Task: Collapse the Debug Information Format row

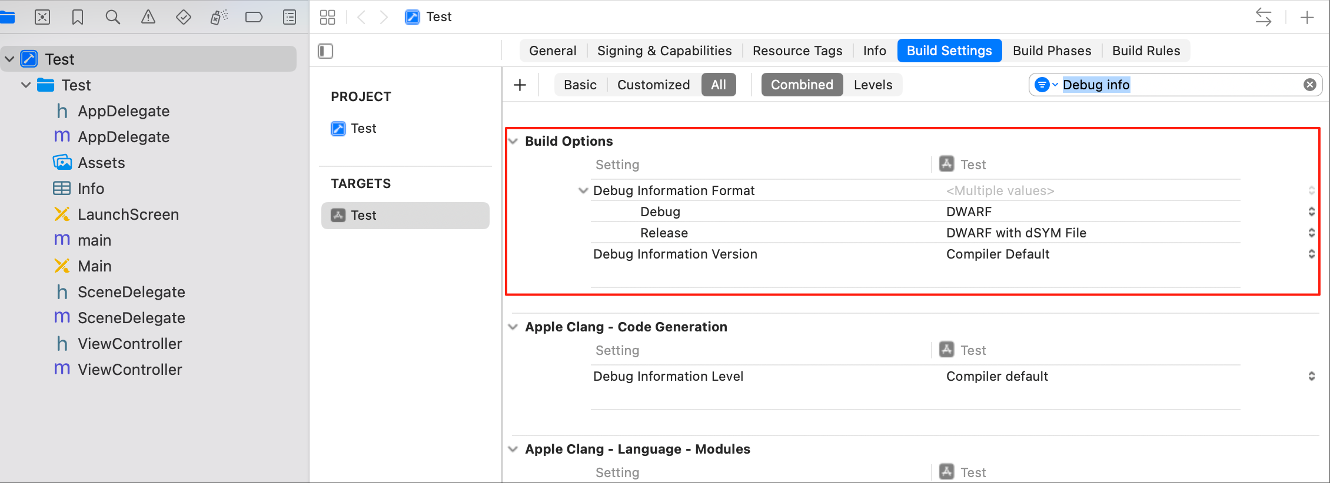Action: pos(583,190)
